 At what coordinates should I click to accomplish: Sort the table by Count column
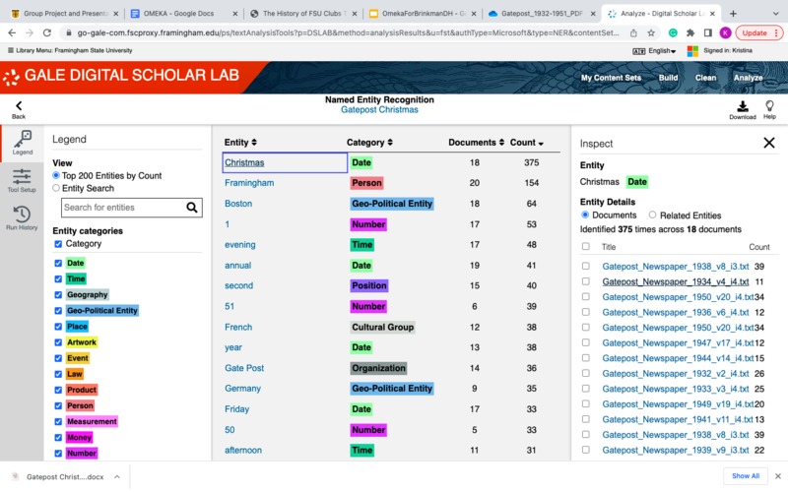click(527, 143)
